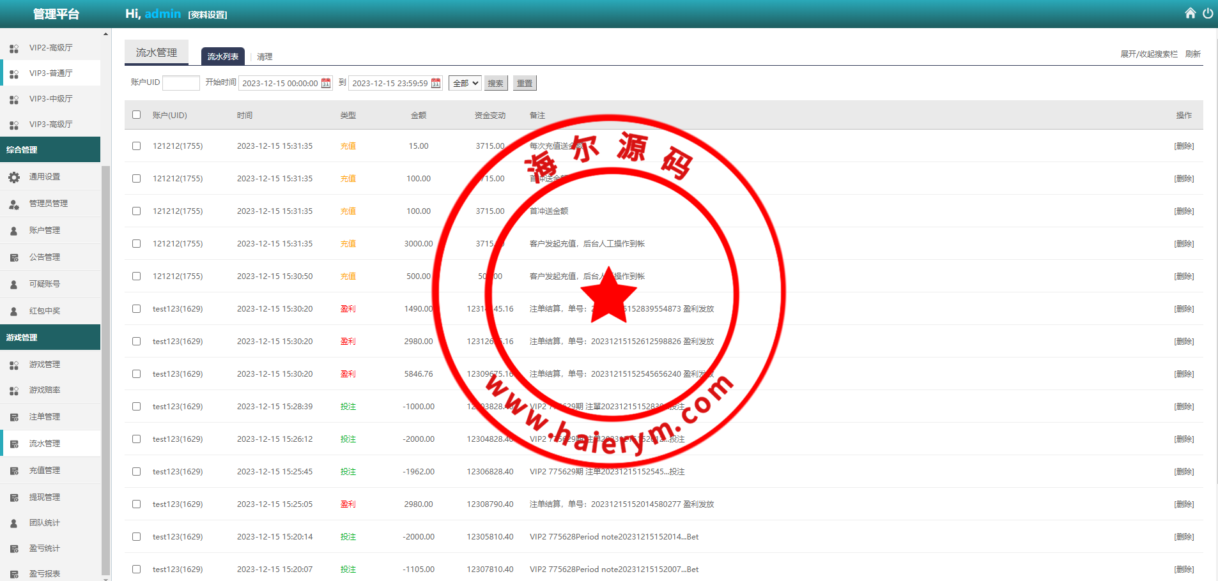Image resolution: width=1218 pixels, height=581 pixels.
Task: Check the first 121212(1755) row checkbox
Action: pos(136,146)
